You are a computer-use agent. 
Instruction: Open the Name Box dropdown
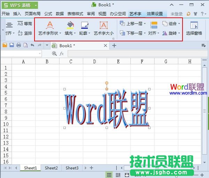(x=40, y=54)
